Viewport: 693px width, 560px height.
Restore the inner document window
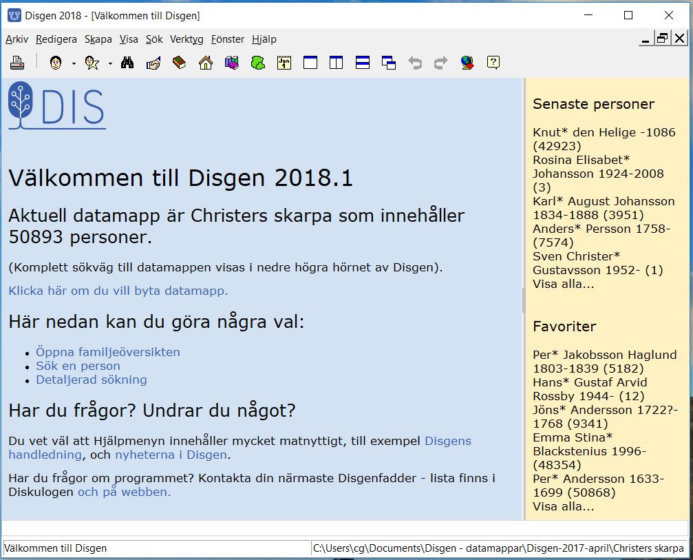(x=662, y=39)
